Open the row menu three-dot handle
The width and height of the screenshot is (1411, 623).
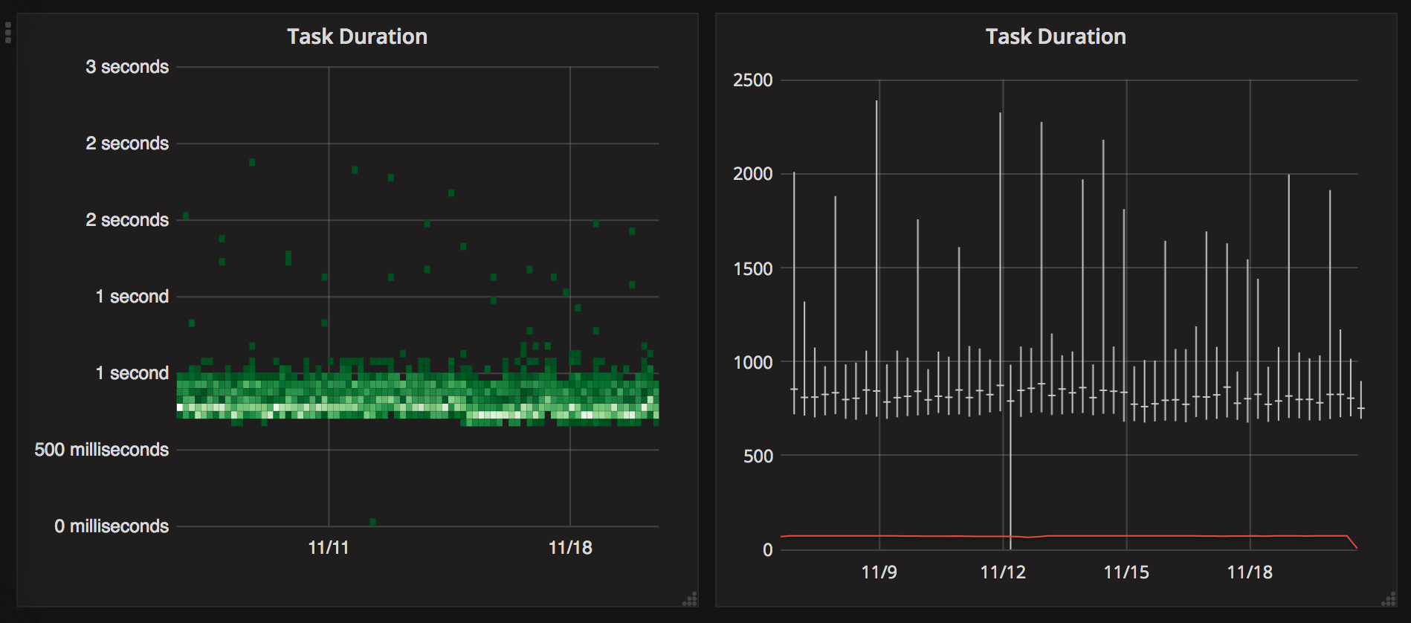click(x=8, y=33)
